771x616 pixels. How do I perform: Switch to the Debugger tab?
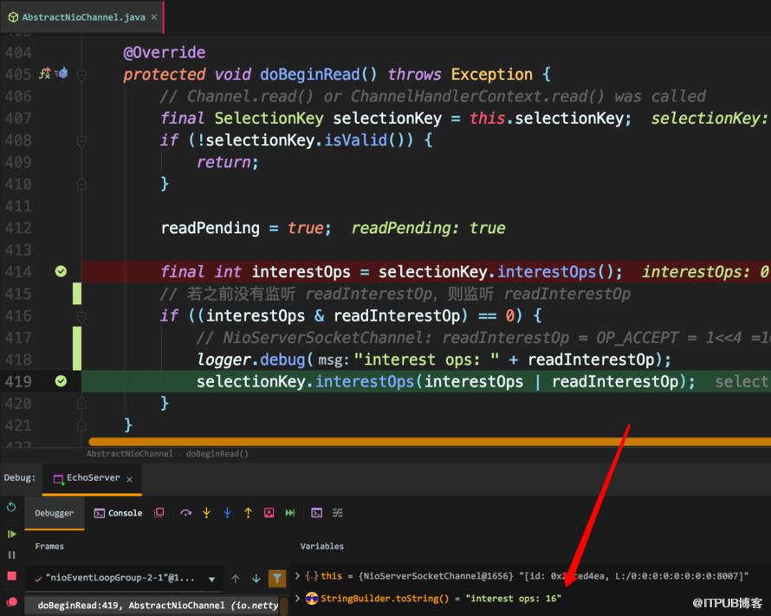pyautogui.click(x=54, y=513)
